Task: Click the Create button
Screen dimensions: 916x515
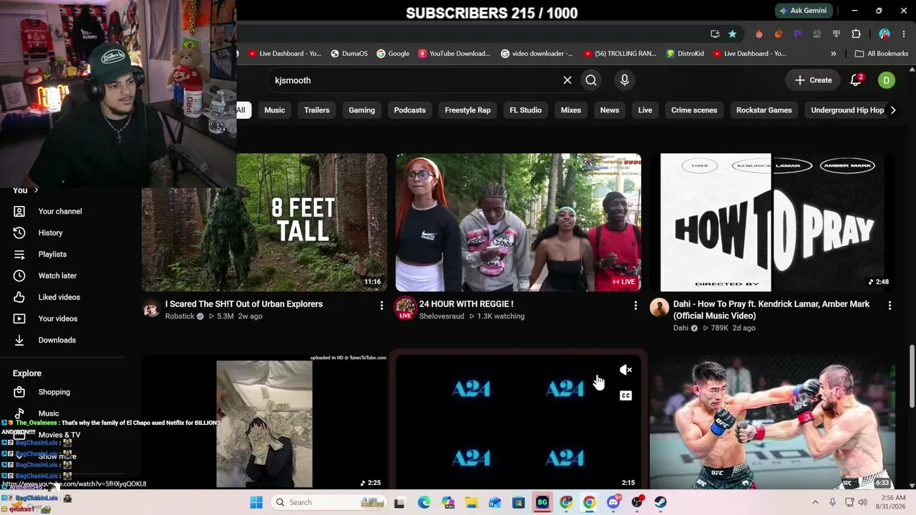Action: [813, 80]
